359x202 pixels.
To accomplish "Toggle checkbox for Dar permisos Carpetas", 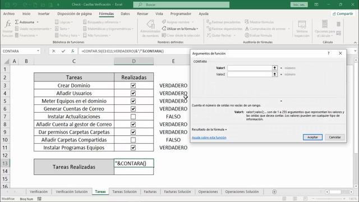I will point(133,132).
